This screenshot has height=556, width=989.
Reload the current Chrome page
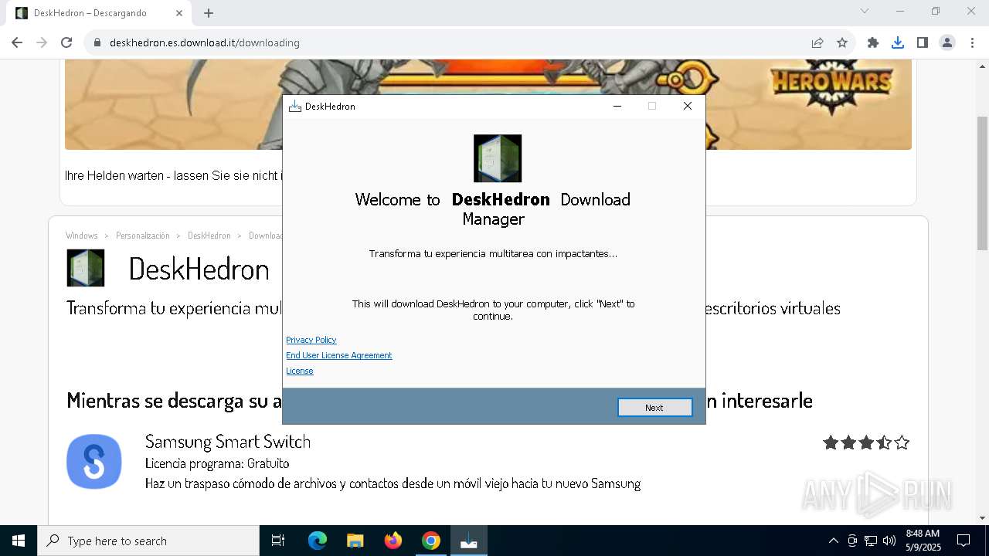(x=66, y=42)
